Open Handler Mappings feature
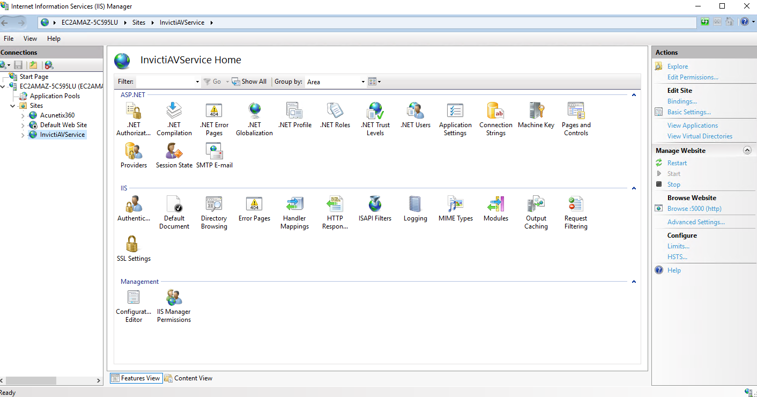The height and width of the screenshot is (397, 757). 294,212
